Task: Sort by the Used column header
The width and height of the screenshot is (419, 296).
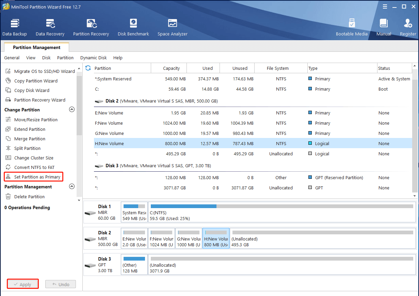Action: pyautogui.click(x=207, y=68)
